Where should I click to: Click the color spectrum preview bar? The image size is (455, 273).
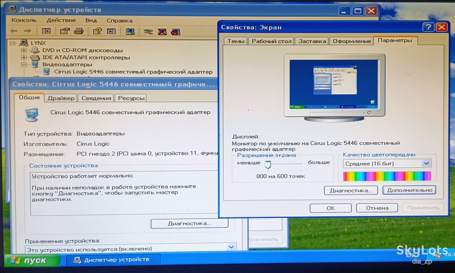click(387, 176)
